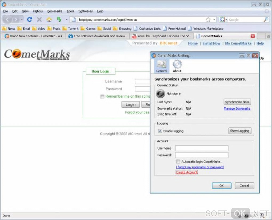This screenshot has width=272, height=220.
Task: Reload the page with the blue refresh icon
Action: (x=30, y=19)
